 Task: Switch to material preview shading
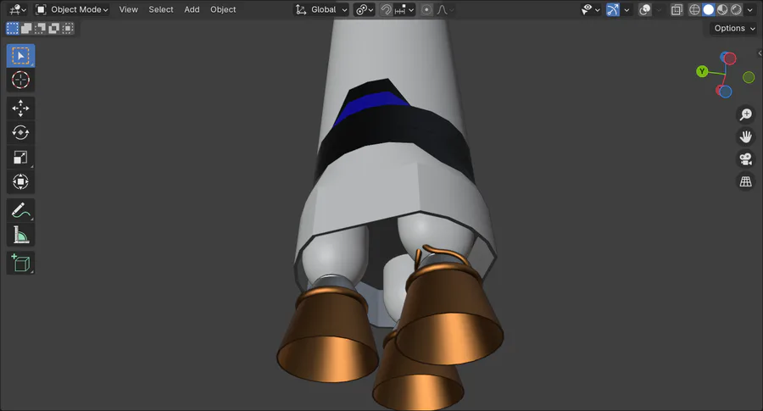tap(722, 9)
